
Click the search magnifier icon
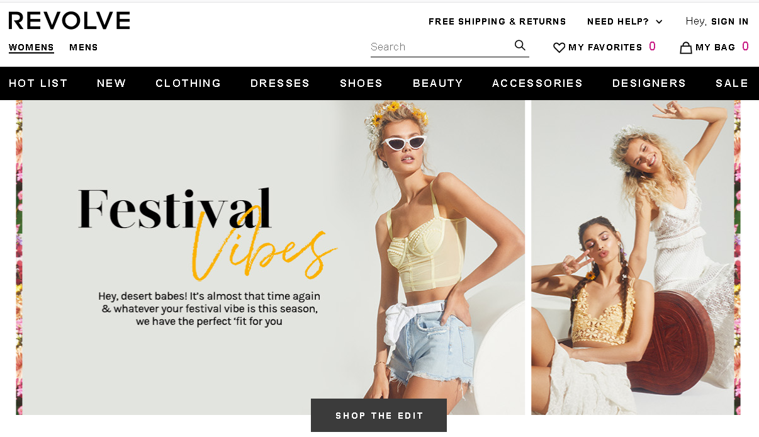tap(520, 45)
